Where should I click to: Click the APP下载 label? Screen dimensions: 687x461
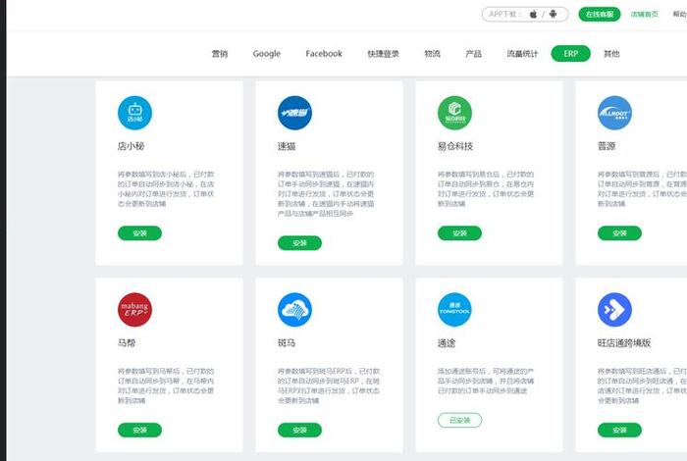[504, 14]
